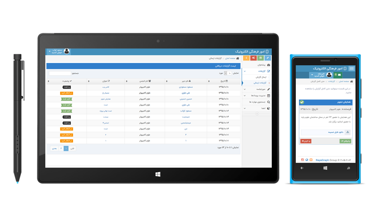Screen dimensions: 375x209
Task: Click the جستجو search input field
Action: (x=60, y=73)
